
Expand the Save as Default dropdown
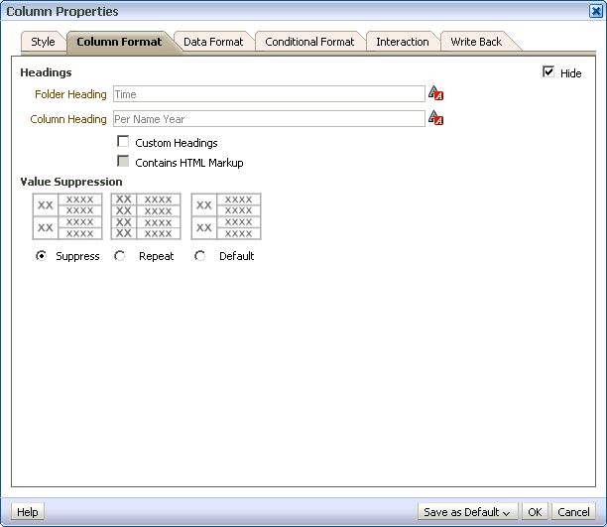pos(467,512)
